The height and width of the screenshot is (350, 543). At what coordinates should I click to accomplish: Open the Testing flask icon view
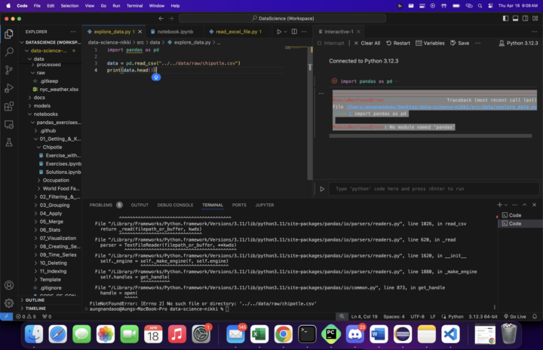[x=9, y=142]
